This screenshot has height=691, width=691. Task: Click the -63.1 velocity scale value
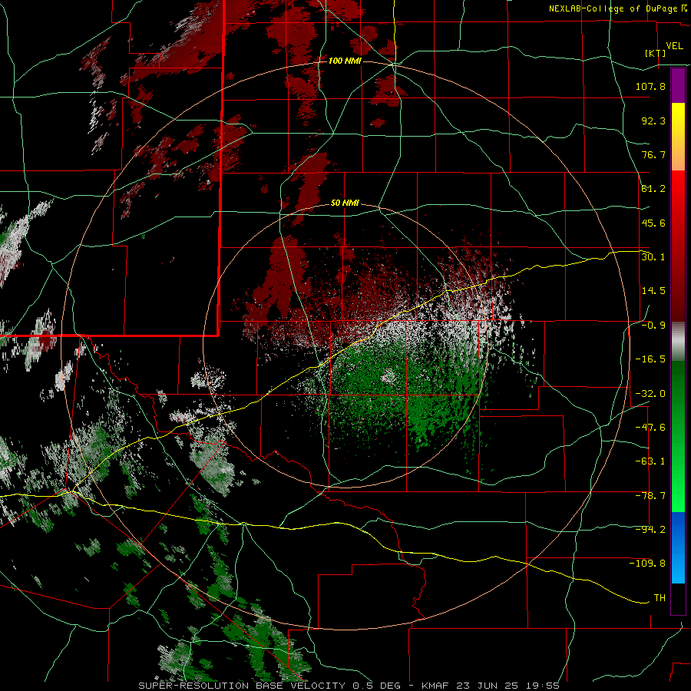pyautogui.click(x=650, y=461)
